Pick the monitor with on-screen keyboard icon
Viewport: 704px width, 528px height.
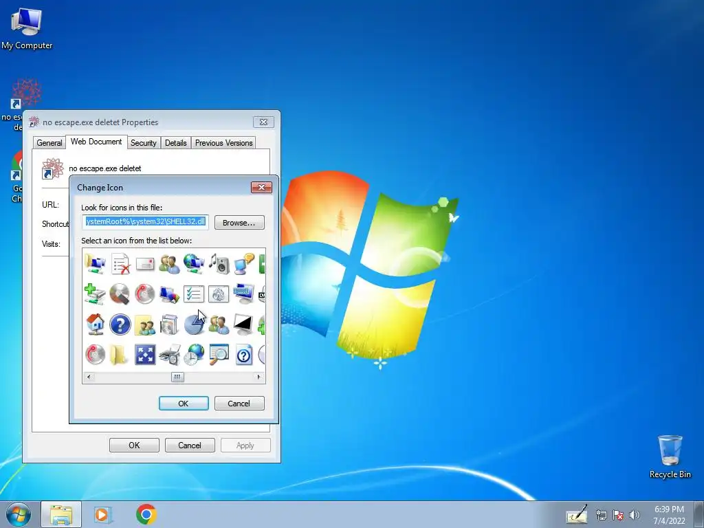coord(244,294)
